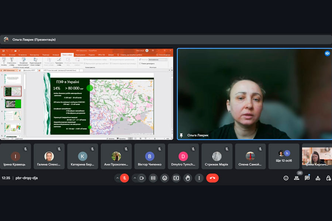Screen dimensions: 332x221
Task: Select Катерина Бер... participant tile
Action: pyautogui.click(x=83, y=156)
